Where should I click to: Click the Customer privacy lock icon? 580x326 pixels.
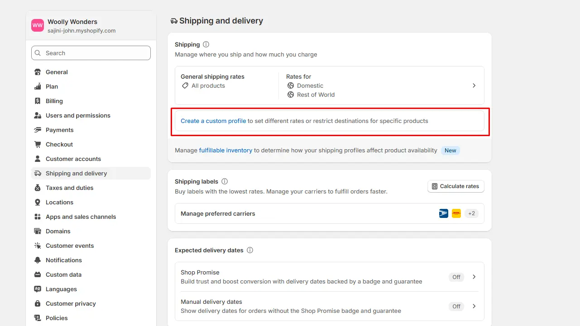click(x=38, y=303)
